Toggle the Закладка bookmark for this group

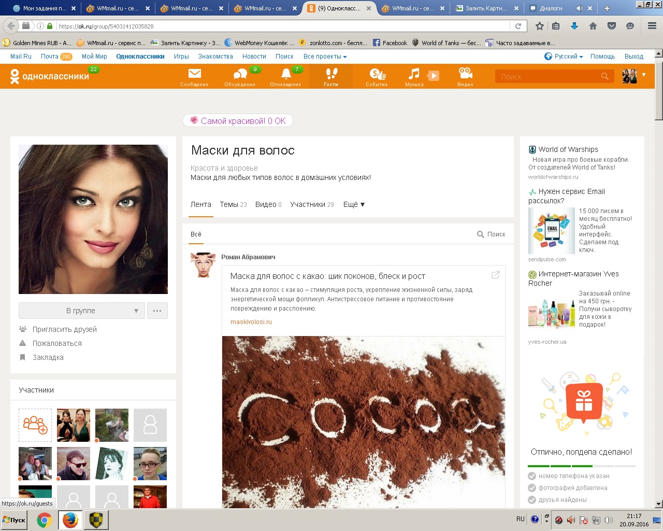[x=41, y=357]
